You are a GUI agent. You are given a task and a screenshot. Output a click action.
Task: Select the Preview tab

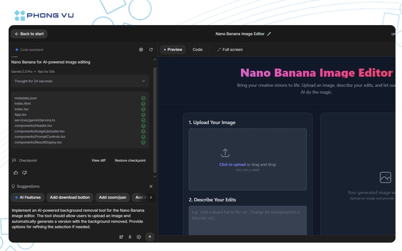coord(173,49)
